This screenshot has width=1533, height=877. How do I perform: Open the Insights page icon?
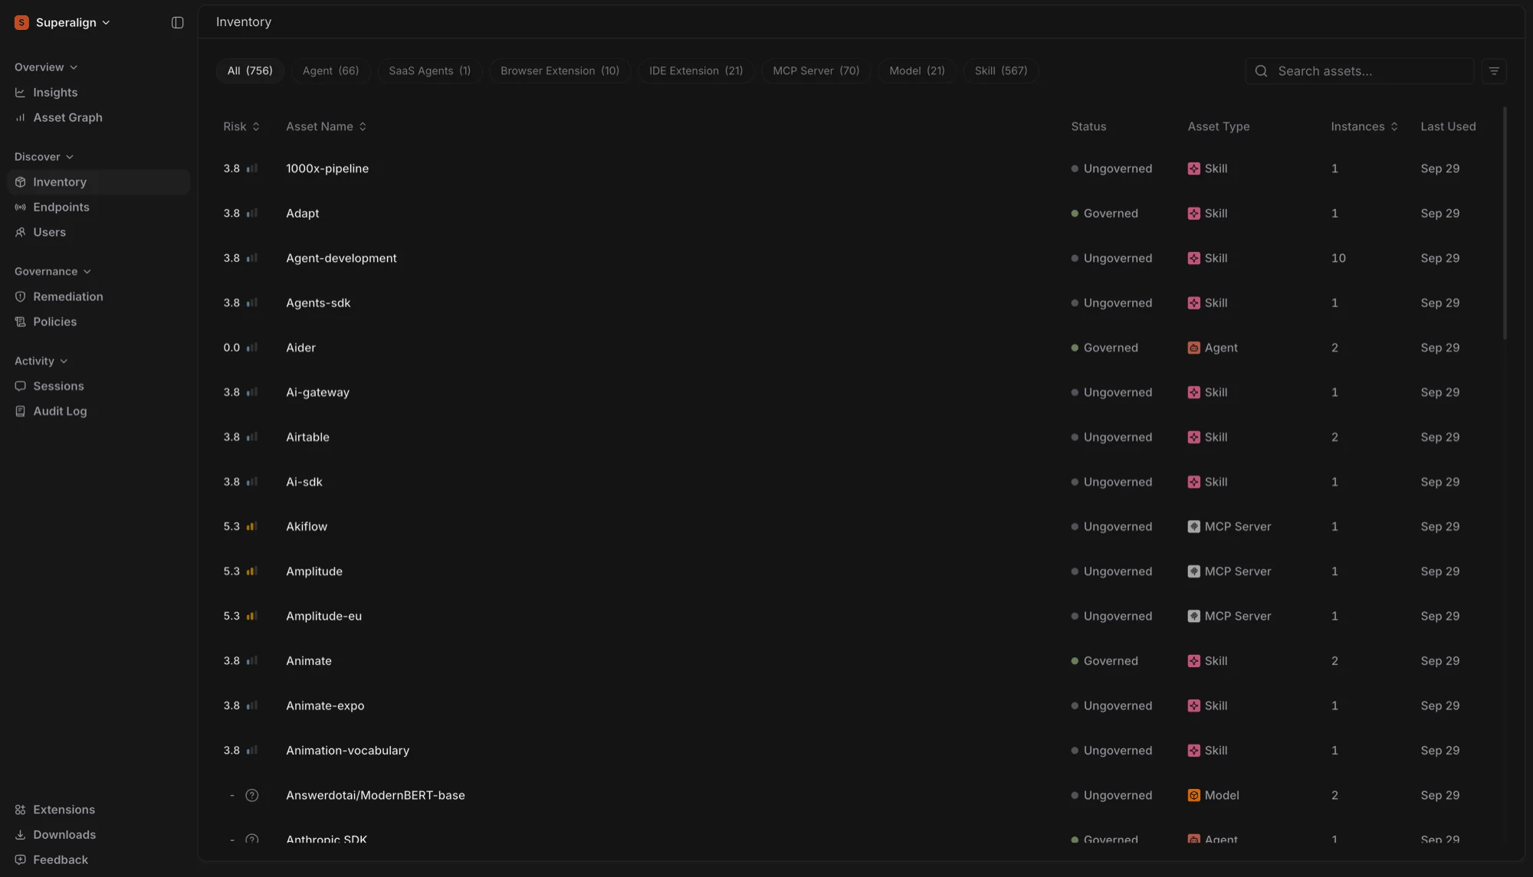pos(20,93)
